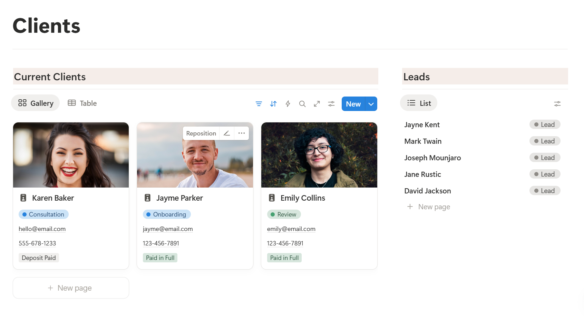Open Joseph Mounjaro lead entry

tap(432, 158)
